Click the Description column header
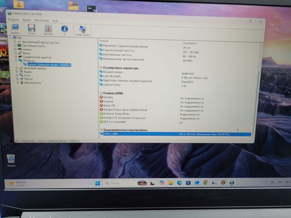This screenshot has height=218, width=291. coord(190,43)
